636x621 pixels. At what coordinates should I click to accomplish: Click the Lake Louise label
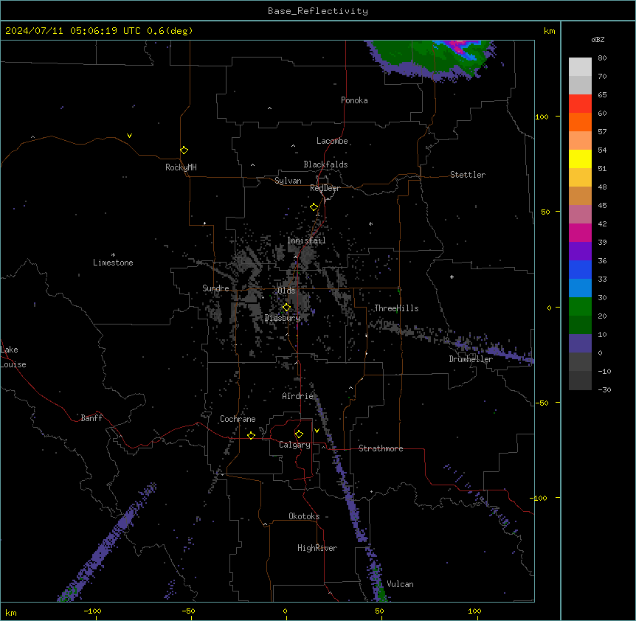13,357
